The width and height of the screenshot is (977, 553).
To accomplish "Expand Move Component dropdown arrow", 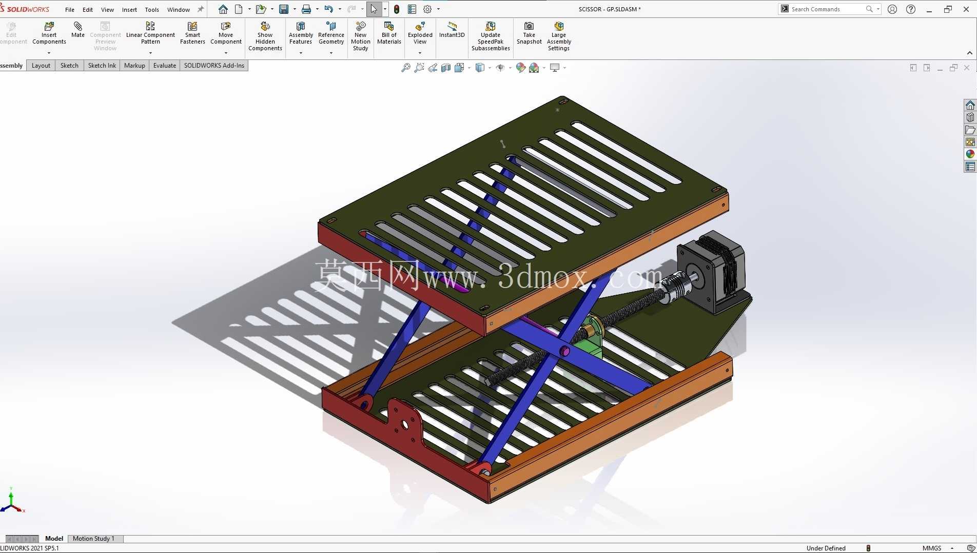I will [x=226, y=53].
